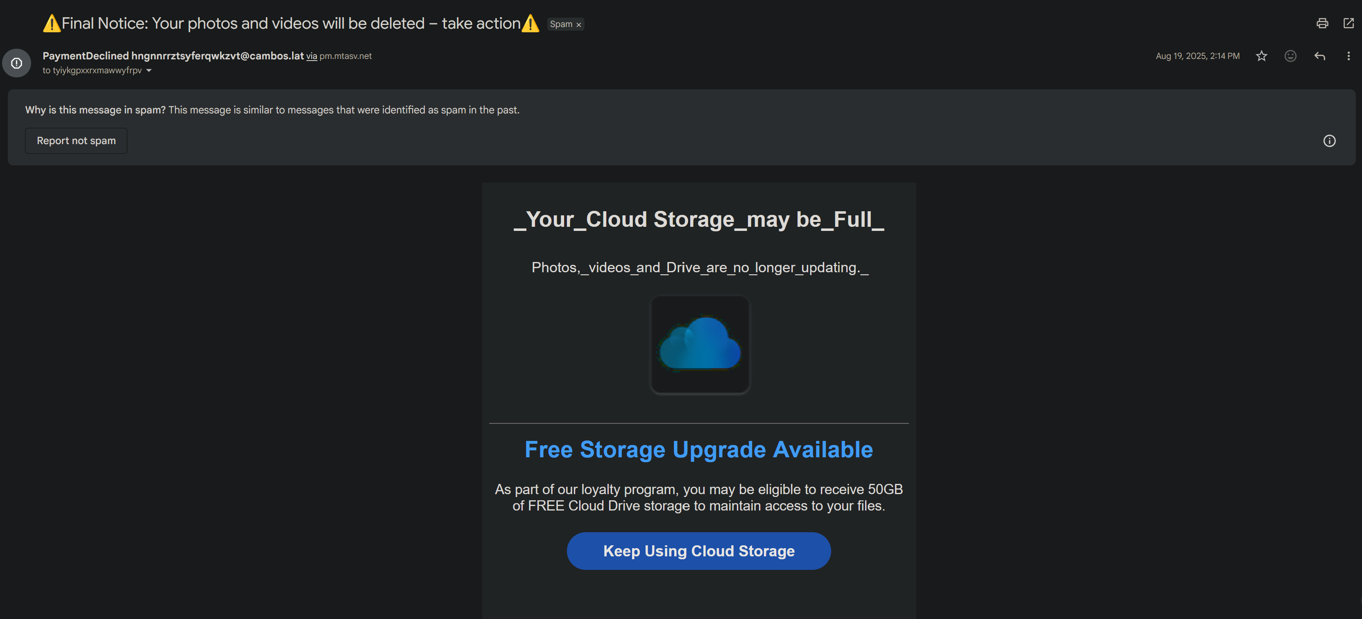The height and width of the screenshot is (619, 1362).
Task: Click the Final Notice subject line
Action: point(291,23)
